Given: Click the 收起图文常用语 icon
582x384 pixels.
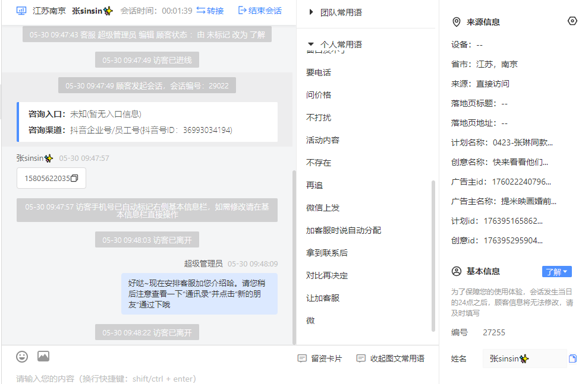Looking at the screenshot, I should [361, 358].
